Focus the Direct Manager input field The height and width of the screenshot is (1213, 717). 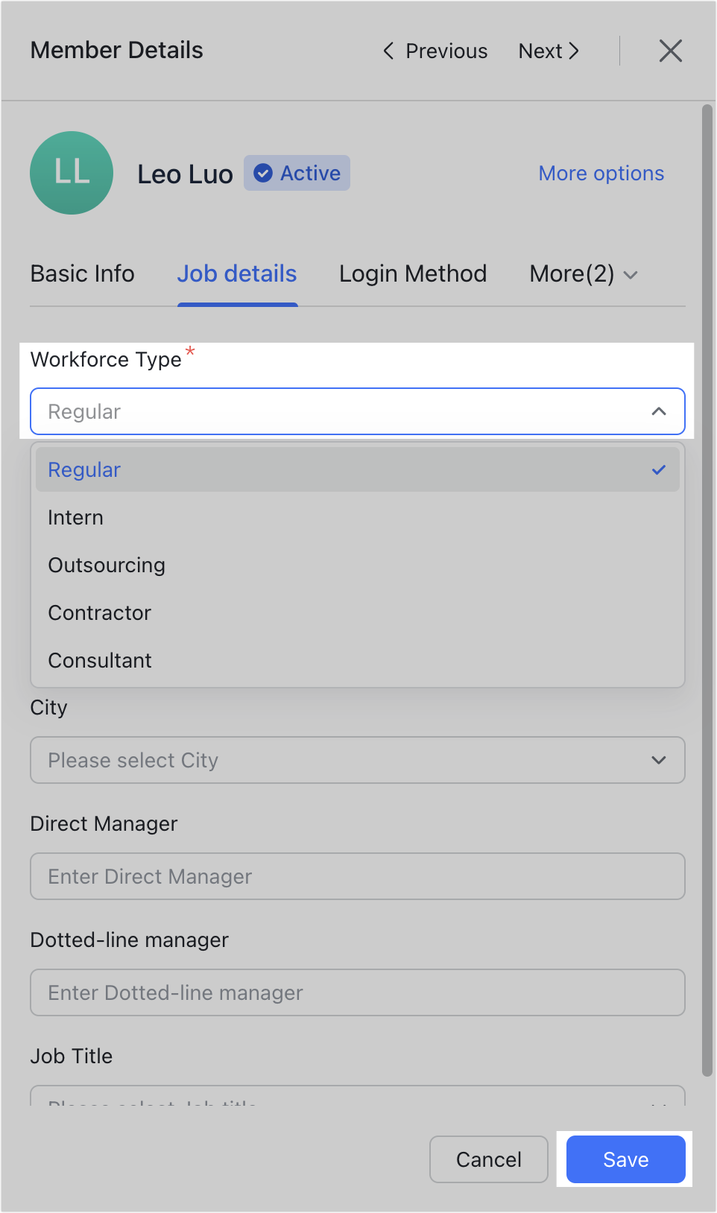click(358, 876)
